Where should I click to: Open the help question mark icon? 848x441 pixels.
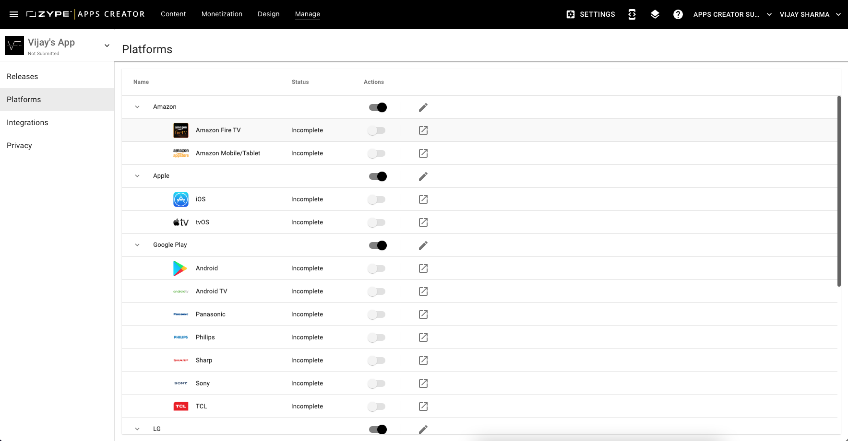coord(678,14)
